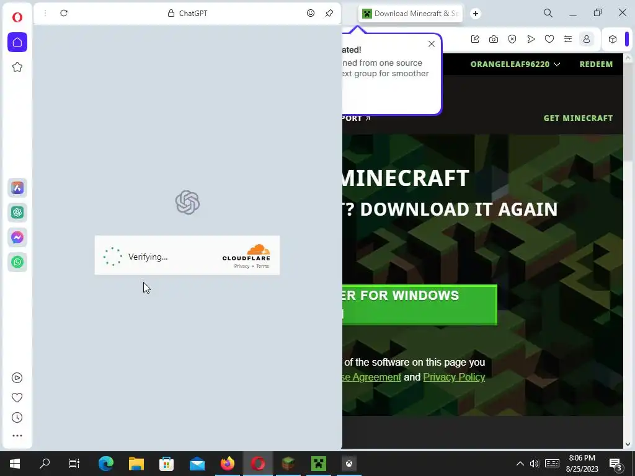Click Cloudflare Privacy link
The image size is (635, 476).
[242, 266]
